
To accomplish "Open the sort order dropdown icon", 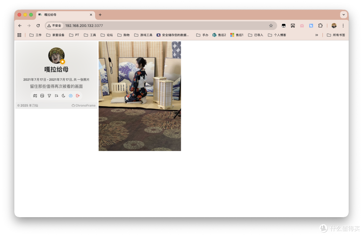I will coord(56,96).
